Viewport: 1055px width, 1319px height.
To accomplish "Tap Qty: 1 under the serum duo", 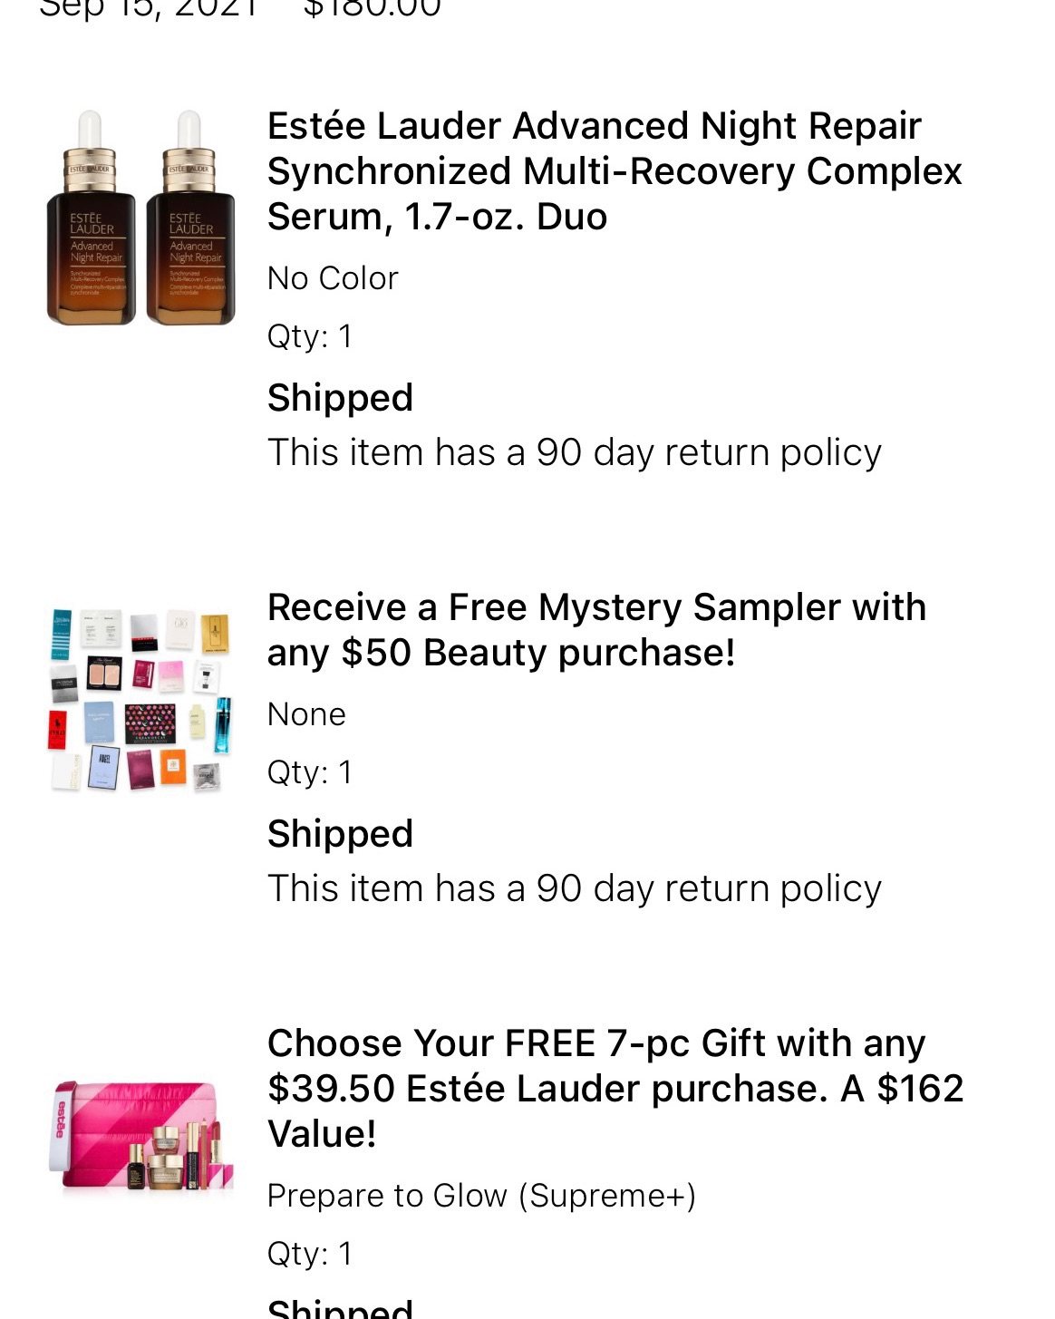I will pyautogui.click(x=309, y=336).
